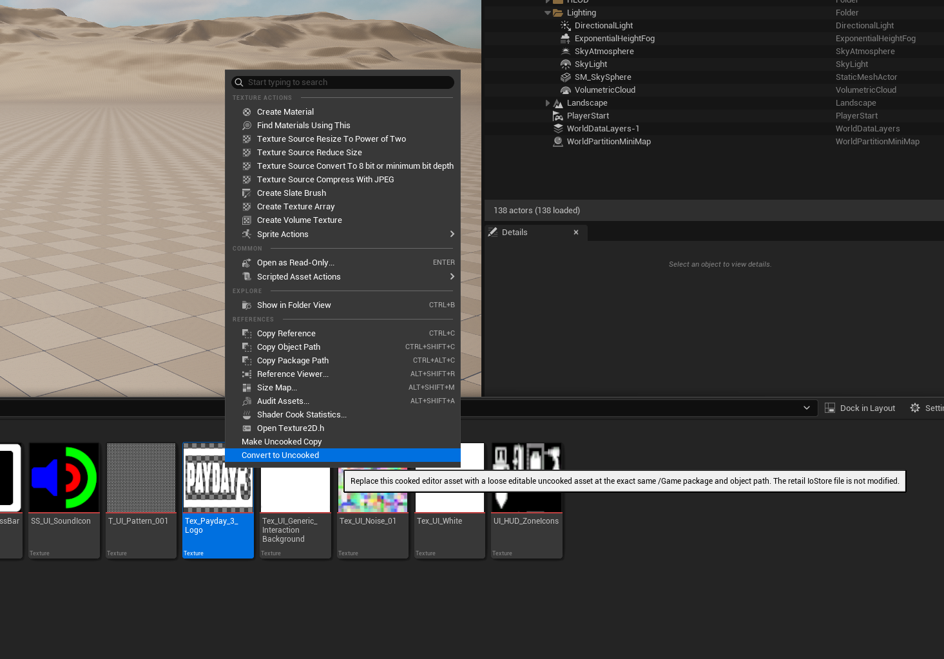
Task: Select Show in Folder View
Action: click(x=343, y=305)
